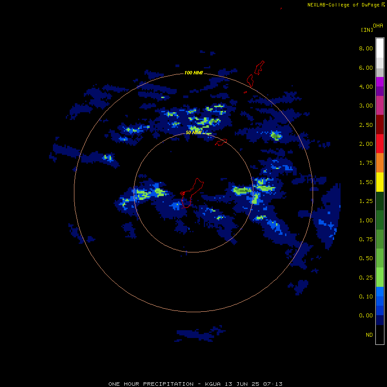Pick the light blue swatch beside 0.10

pyautogui.click(x=380, y=292)
